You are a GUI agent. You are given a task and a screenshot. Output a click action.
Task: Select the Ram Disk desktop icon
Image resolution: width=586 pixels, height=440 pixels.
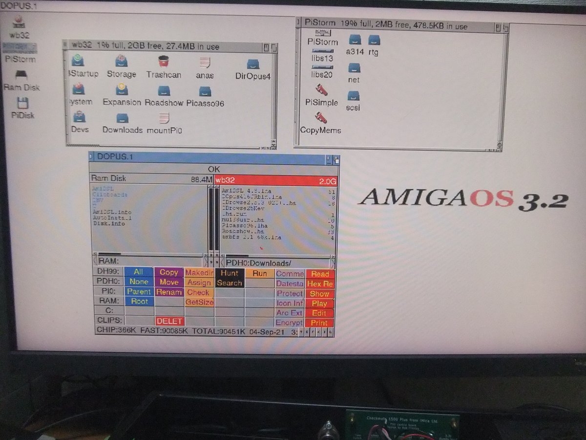tap(21, 75)
